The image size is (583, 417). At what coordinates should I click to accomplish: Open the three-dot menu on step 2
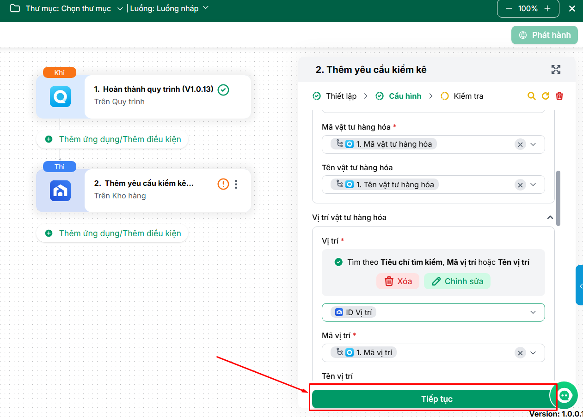click(x=236, y=184)
